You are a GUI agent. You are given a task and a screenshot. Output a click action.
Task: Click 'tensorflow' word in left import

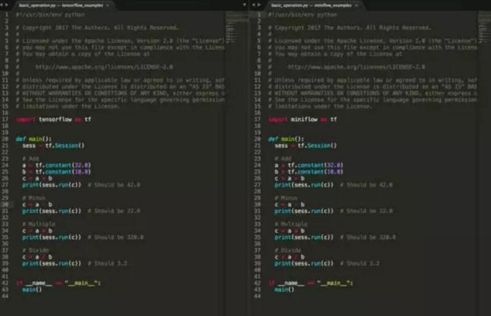(x=55, y=119)
